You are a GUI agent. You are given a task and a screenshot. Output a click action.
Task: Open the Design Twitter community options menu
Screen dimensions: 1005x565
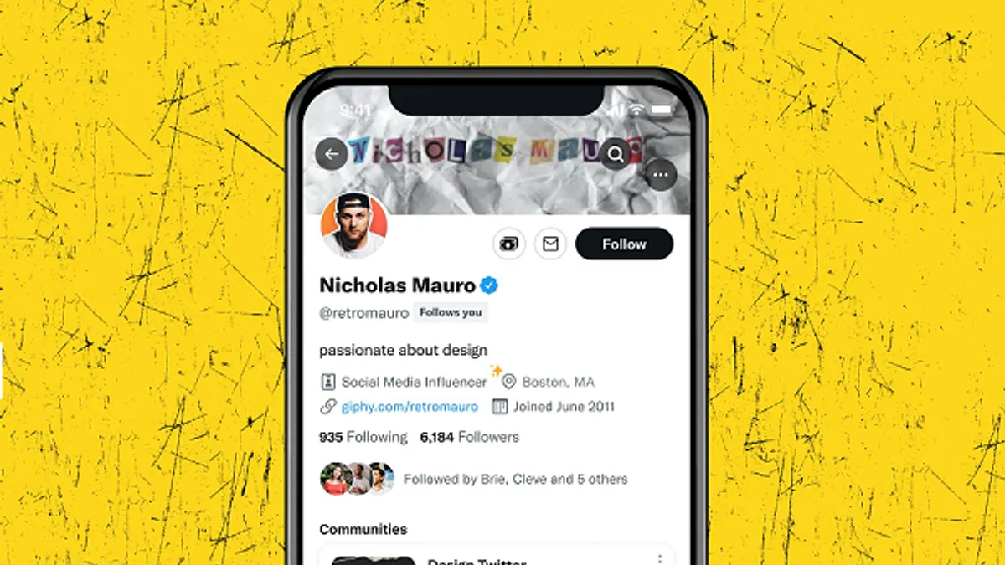coord(660,559)
